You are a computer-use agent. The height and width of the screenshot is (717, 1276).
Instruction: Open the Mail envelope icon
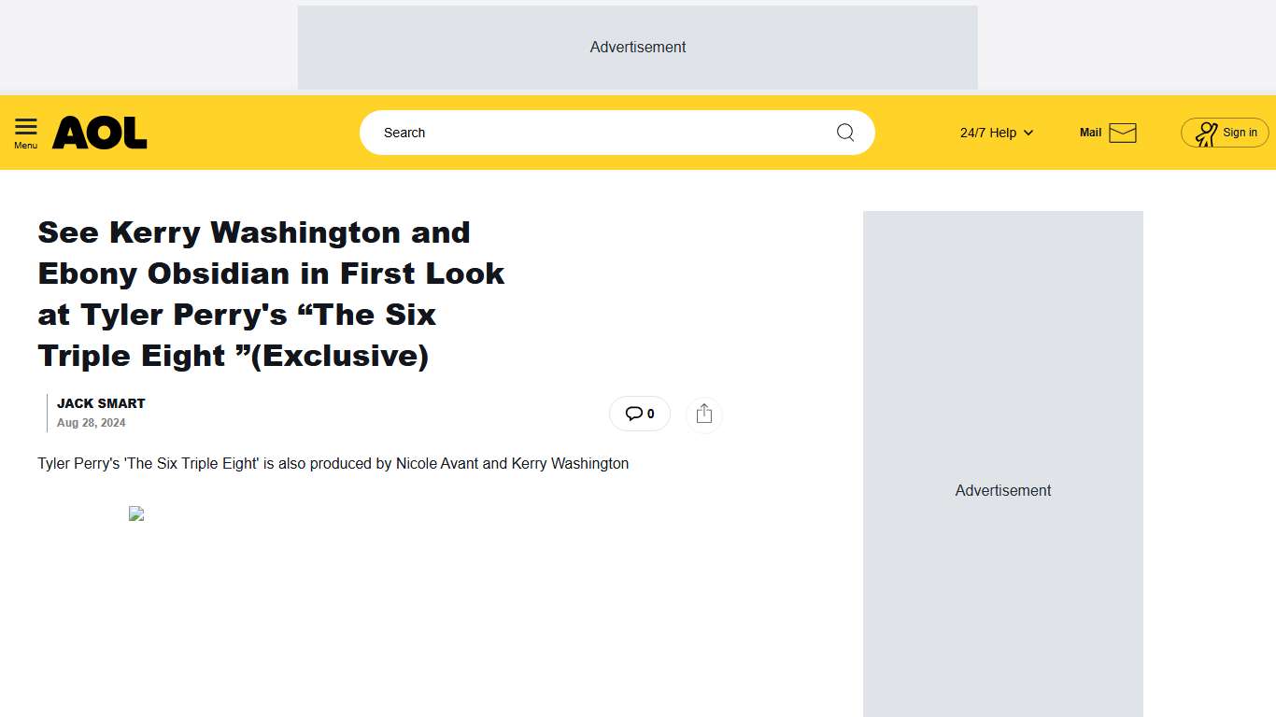coord(1123,133)
